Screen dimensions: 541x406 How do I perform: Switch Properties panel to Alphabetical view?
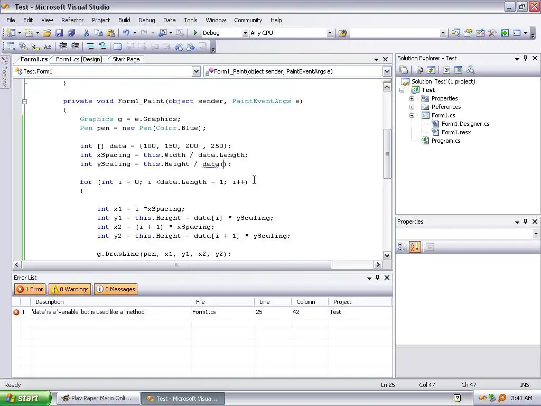tap(415, 247)
